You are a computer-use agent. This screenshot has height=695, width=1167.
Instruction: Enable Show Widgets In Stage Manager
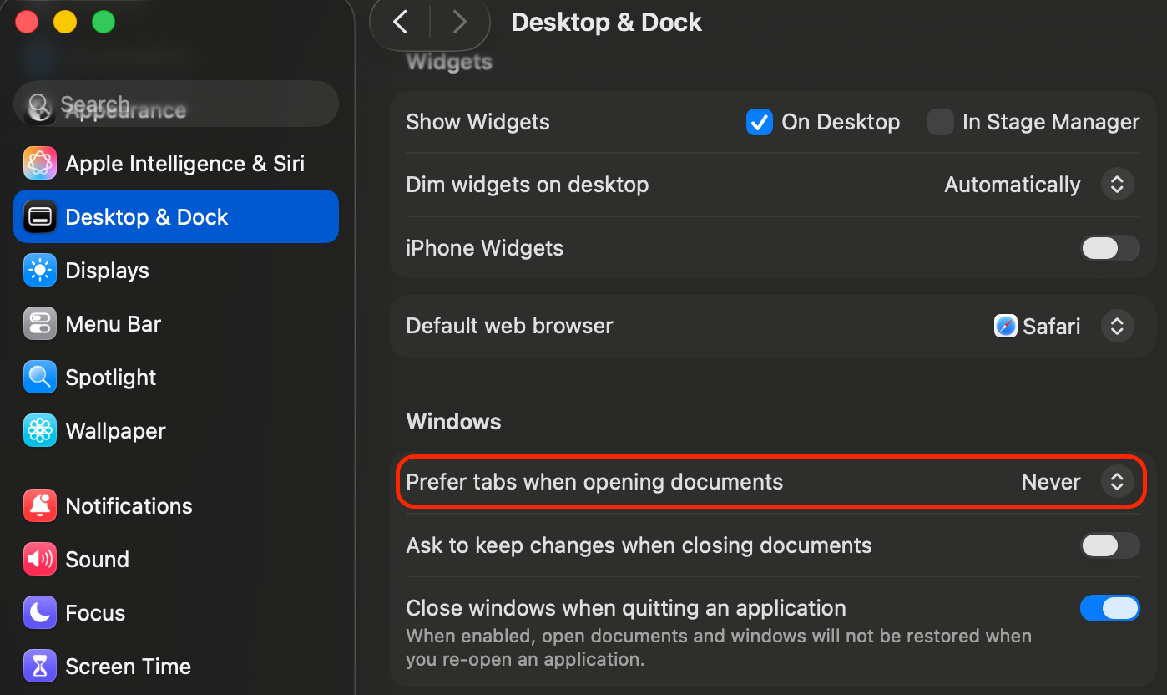coord(941,123)
